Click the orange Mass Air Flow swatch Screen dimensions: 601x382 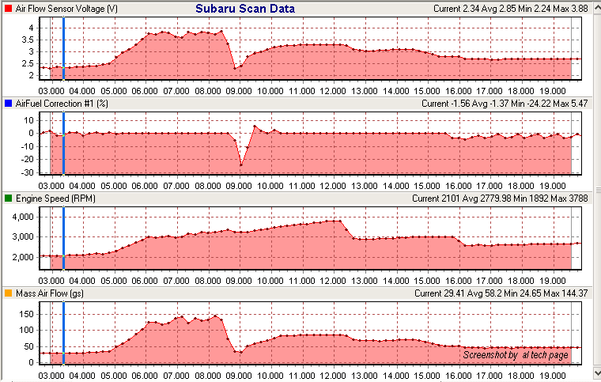[x=8, y=293]
